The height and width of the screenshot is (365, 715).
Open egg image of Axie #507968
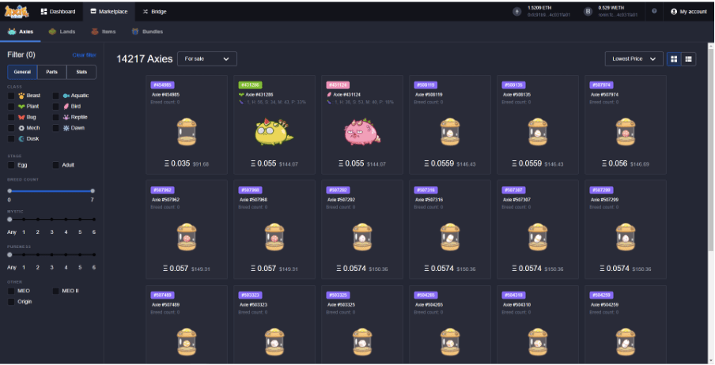[x=274, y=237]
